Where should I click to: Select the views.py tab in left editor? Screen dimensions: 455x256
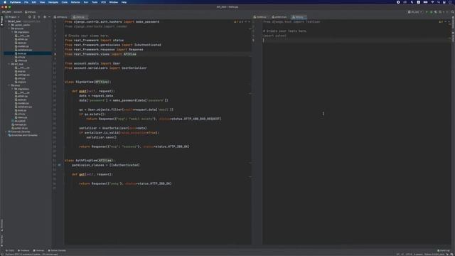(79, 17)
